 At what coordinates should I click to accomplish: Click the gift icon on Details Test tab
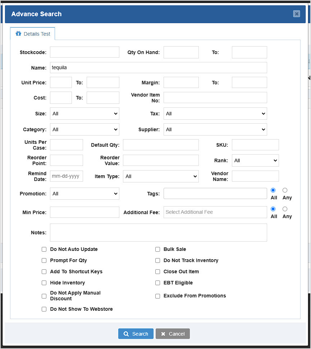(x=18, y=34)
